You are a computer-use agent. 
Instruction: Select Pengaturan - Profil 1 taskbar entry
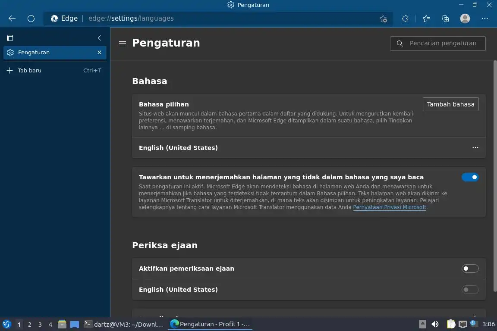[210, 325]
